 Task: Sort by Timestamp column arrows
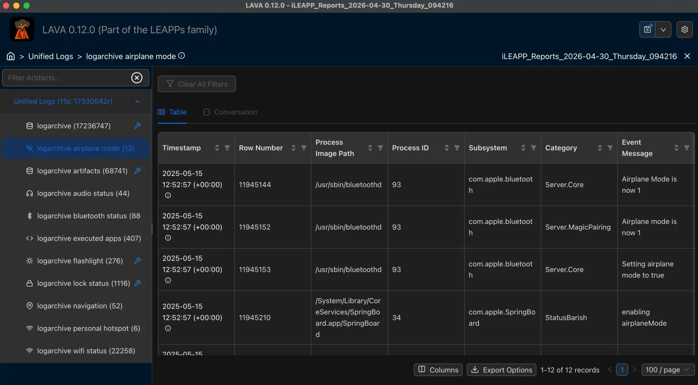[x=217, y=148]
